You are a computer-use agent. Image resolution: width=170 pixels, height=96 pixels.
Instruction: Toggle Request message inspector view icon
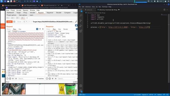37,29
